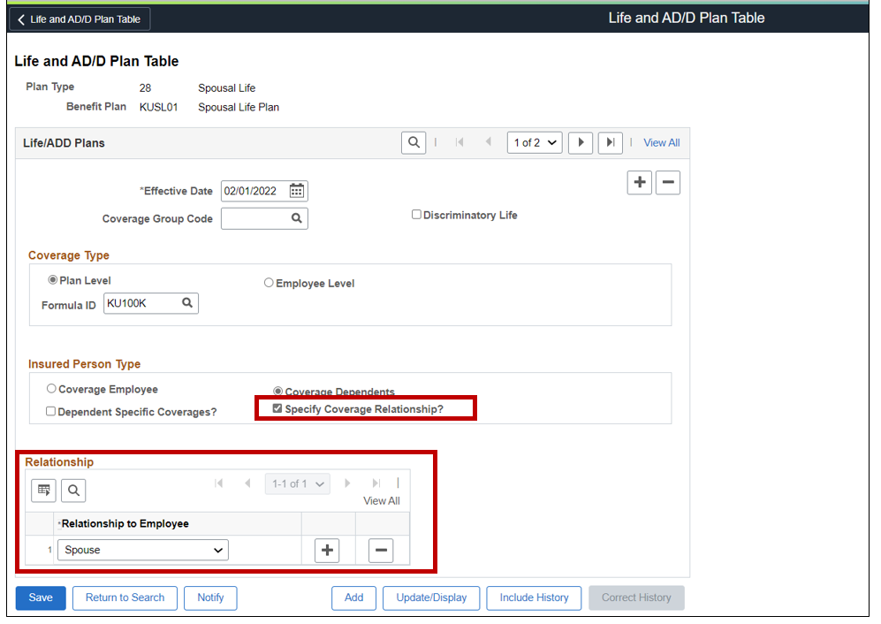Select the Plan Level radio button
Screen dimensions: 881x624
point(53,279)
